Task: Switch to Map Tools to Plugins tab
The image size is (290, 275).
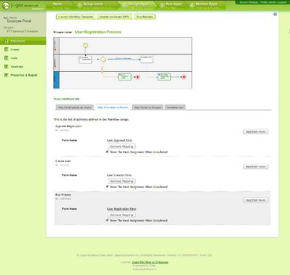Action: [148, 107]
